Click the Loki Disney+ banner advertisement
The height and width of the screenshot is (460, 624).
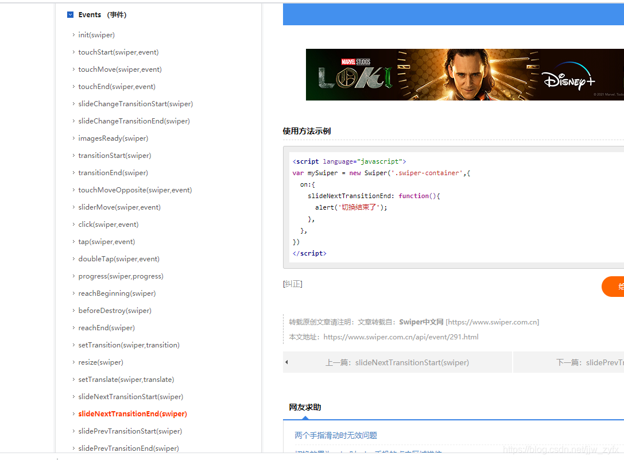click(x=464, y=75)
